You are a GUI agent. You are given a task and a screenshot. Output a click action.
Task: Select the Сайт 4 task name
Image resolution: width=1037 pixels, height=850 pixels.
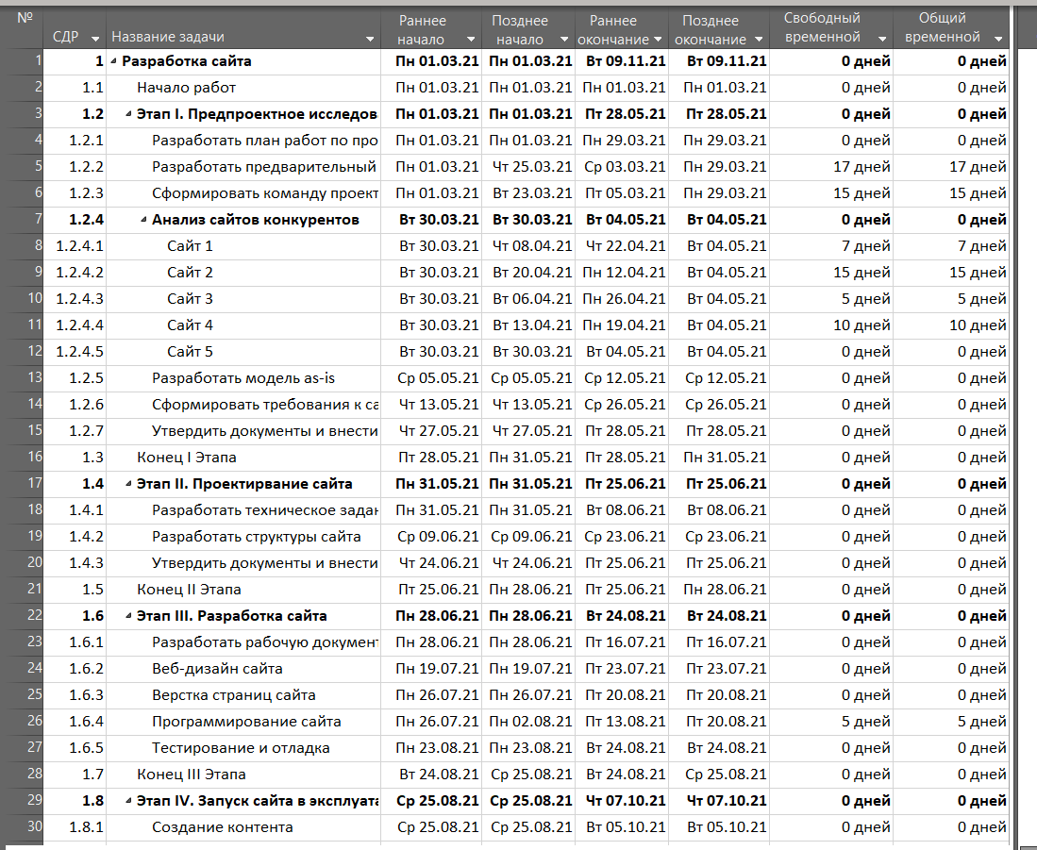coord(190,325)
